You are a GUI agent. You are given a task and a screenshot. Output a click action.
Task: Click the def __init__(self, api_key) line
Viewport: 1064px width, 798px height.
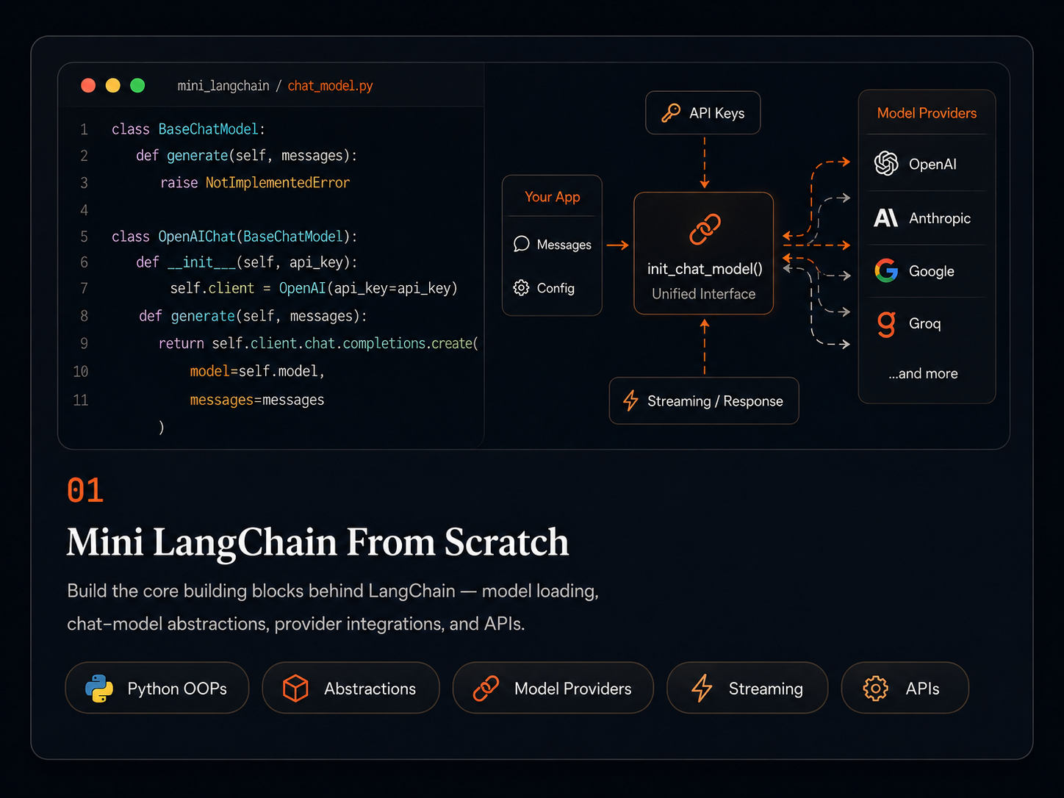coord(247,262)
